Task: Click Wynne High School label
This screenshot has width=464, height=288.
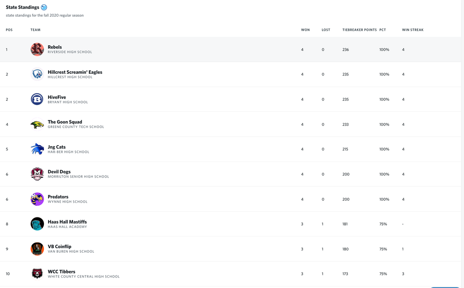Action: point(68,202)
